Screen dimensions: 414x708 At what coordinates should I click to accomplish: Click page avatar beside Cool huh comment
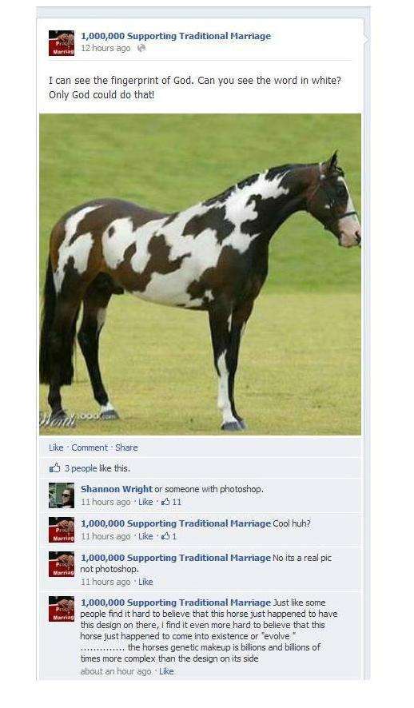coord(62,530)
